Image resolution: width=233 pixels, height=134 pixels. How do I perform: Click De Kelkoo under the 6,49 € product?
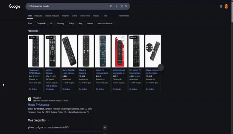coord(33,89)
